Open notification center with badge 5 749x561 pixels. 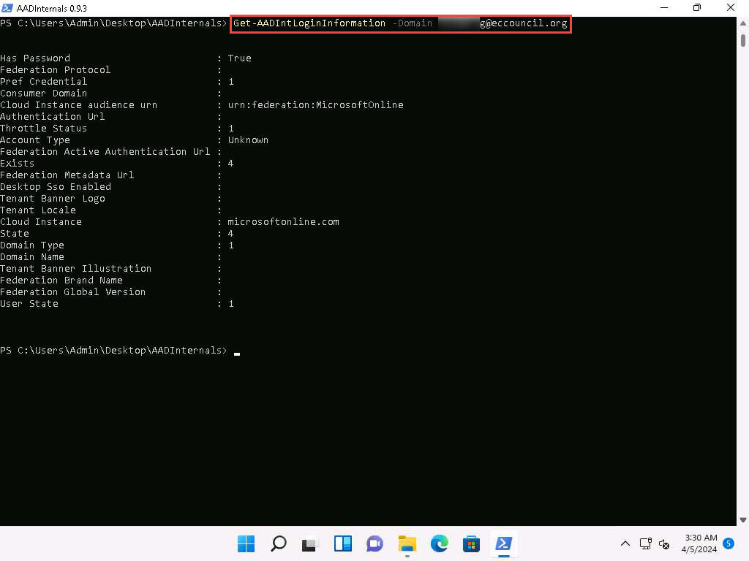tap(728, 543)
